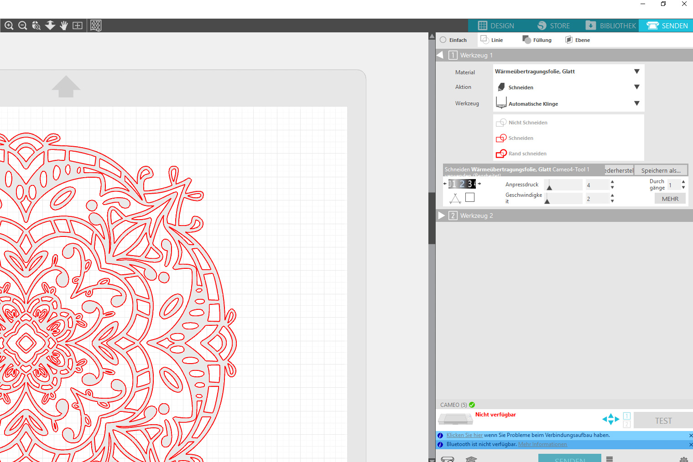Select the Nicht Schneiden option
Screen dimensions: 693x462
(x=527, y=123)
